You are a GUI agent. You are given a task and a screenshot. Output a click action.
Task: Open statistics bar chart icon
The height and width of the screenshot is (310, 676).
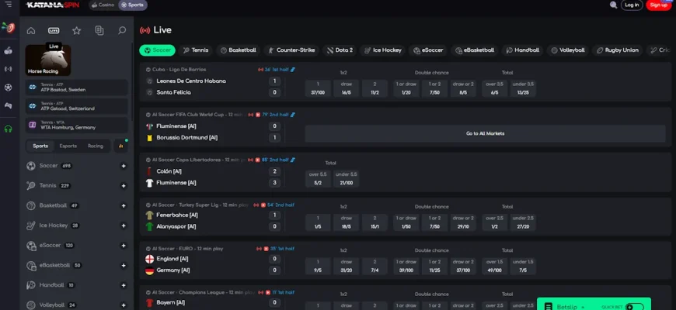point(120,146)
